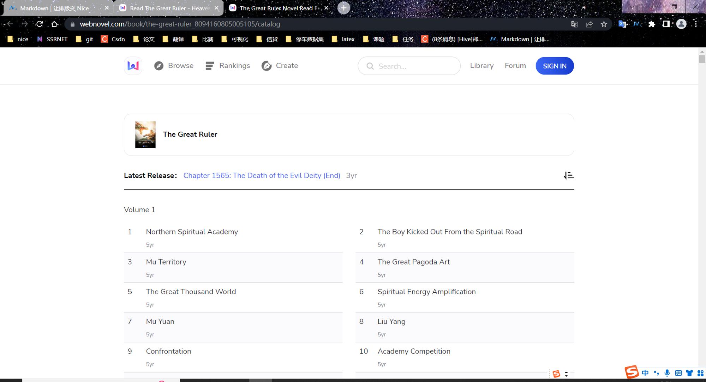The width and height of the screenshot is (706, 382).
Task: Click the SIGN IN button
Action: (555, 66)
